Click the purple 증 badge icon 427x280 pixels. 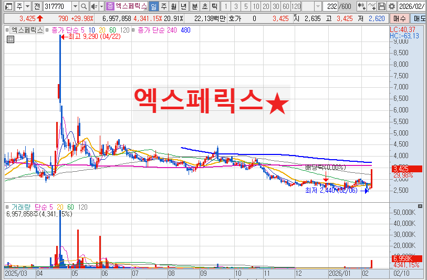click(x=110, y=6)
